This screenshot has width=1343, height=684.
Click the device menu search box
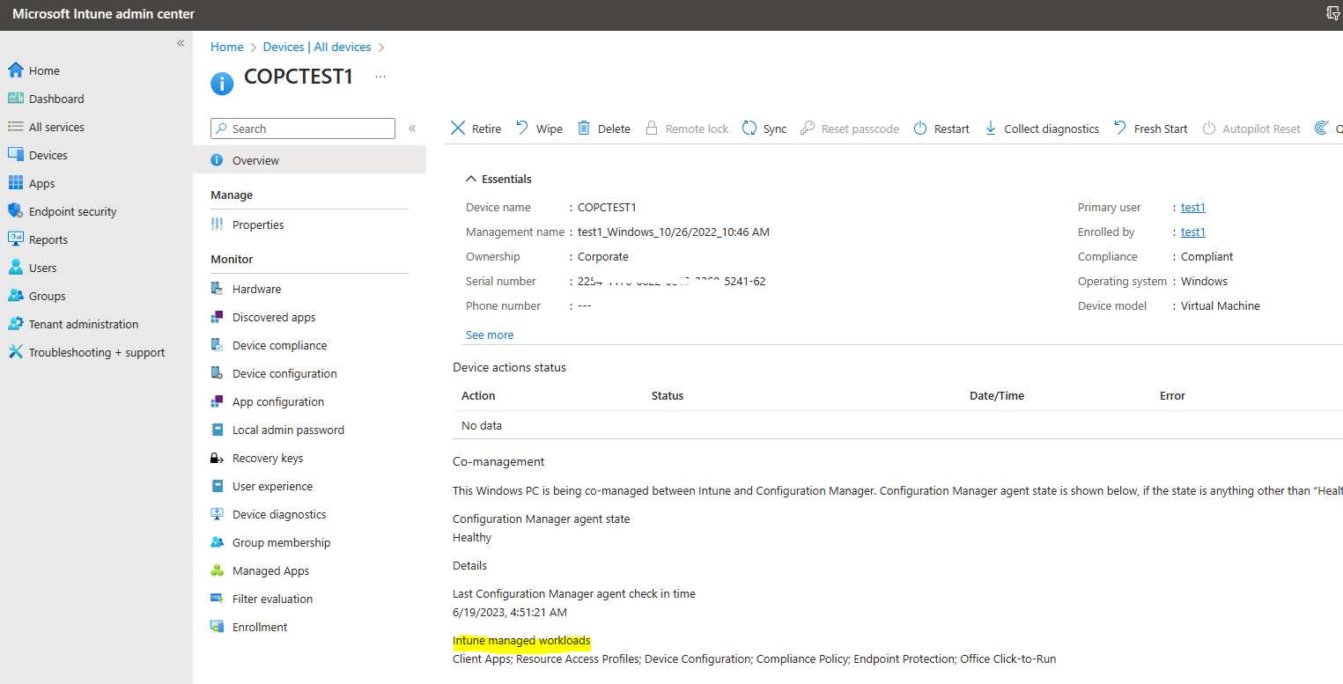(302, 128)
